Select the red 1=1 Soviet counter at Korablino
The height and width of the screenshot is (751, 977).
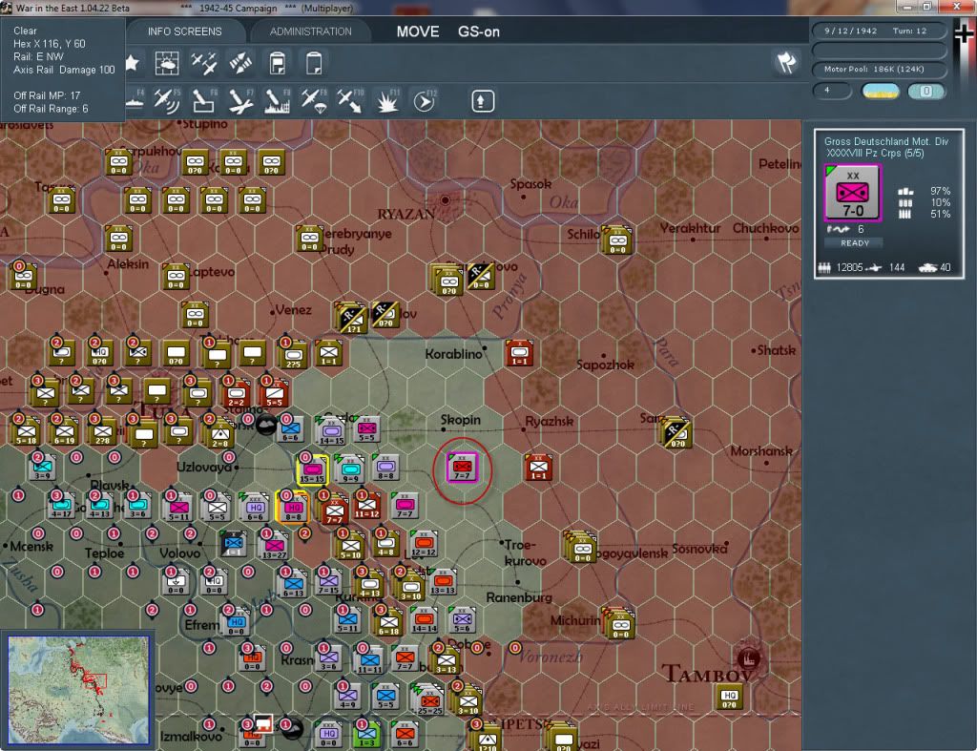(519, 353)
